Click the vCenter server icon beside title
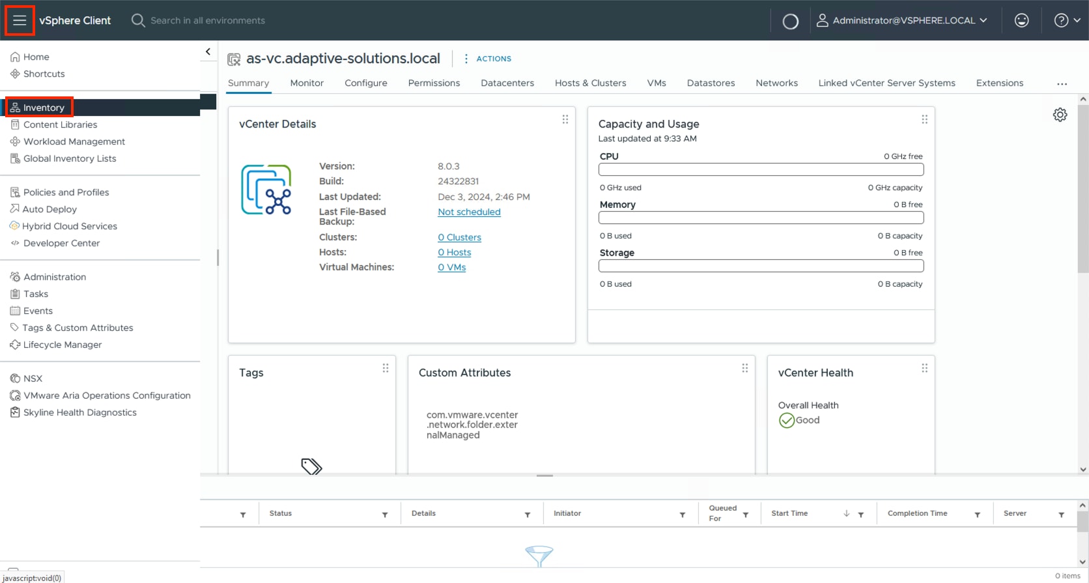The width and height of the screenshot is (1089, 583). (234, 59)
